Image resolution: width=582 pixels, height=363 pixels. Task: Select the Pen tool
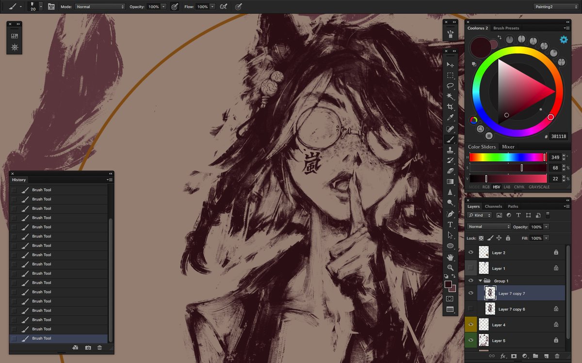[x=450, y=214]
